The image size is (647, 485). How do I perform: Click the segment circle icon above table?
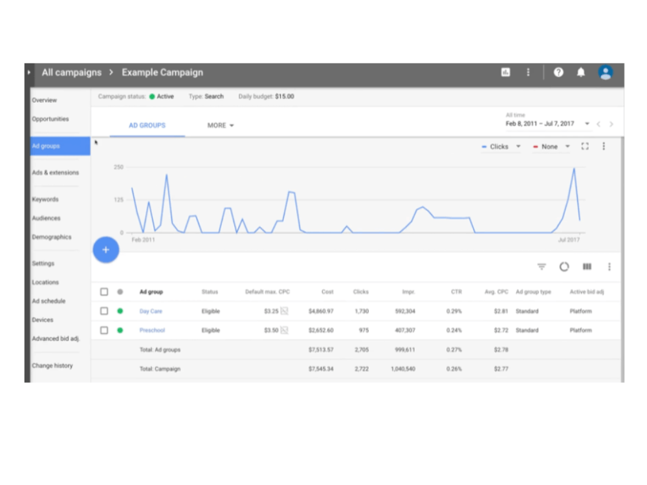tap(564, 266)
